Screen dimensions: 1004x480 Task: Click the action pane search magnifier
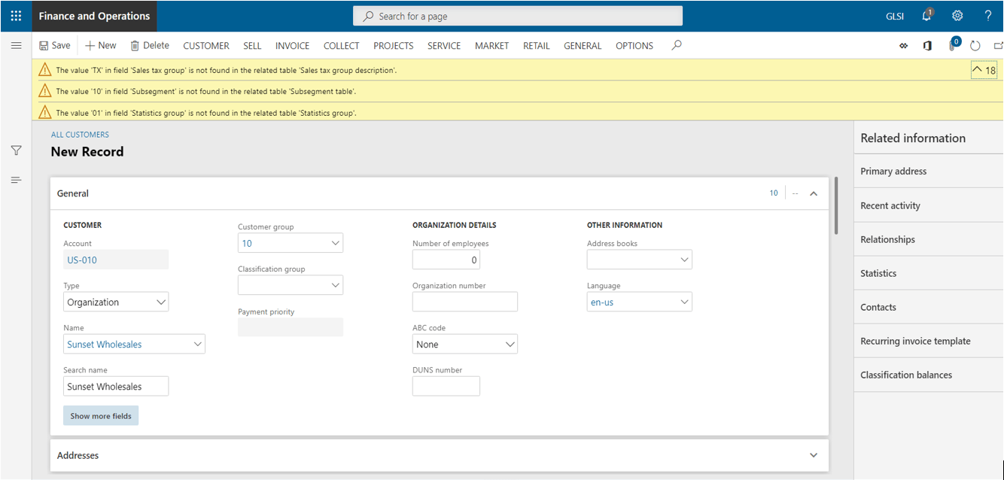(x=677, y=45)
